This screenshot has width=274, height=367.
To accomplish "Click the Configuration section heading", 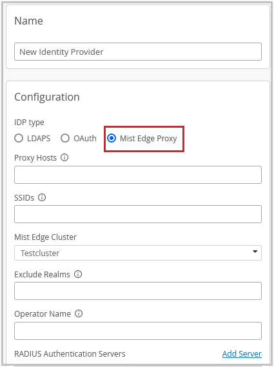I will pyautogui.click(x=47, y=97).
